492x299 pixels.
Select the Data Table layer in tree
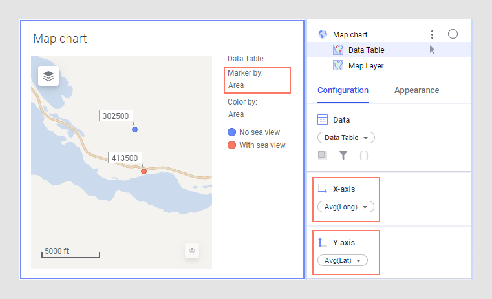click(x=366, y=50)
